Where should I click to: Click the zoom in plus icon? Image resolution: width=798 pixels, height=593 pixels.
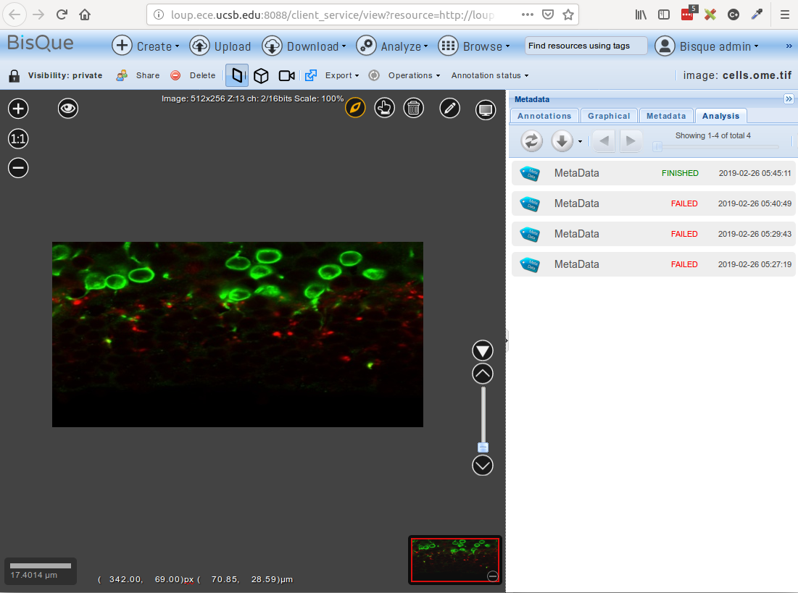(18, 109)
